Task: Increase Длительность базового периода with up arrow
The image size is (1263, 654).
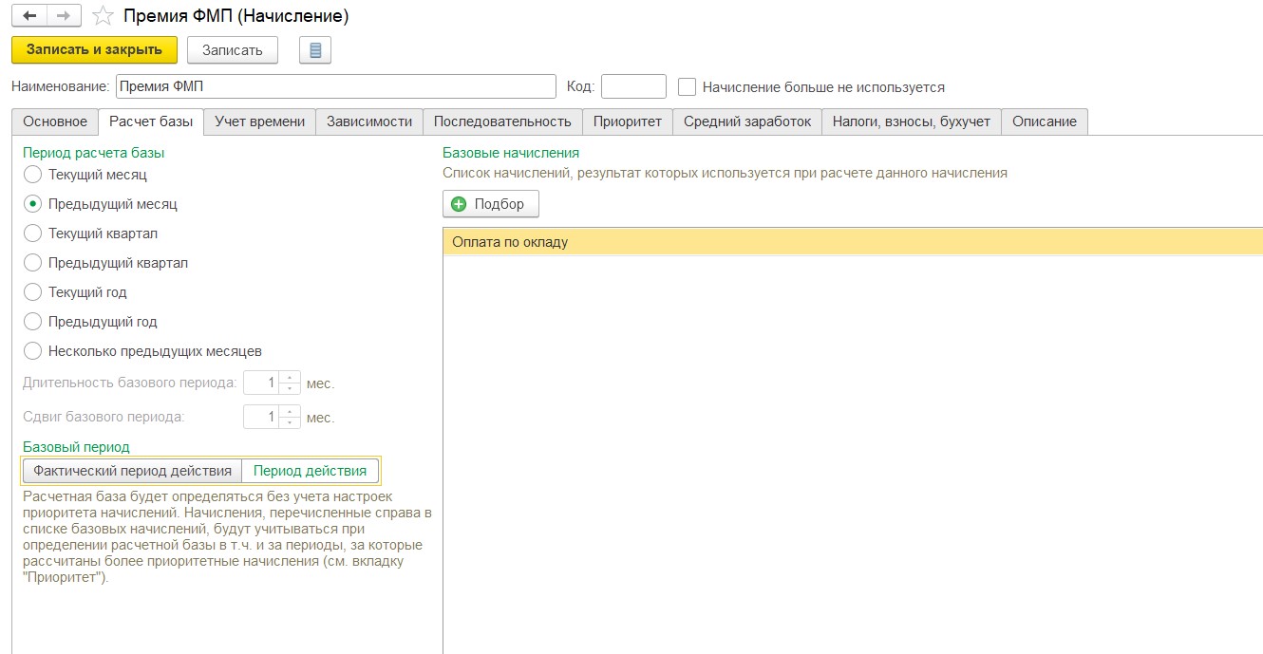Action: (x=291, y=378)
